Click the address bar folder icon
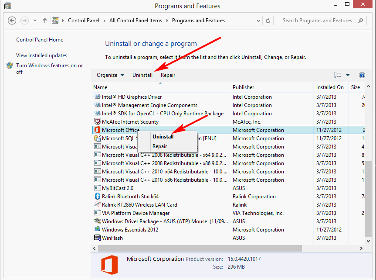This screenshot has height=280, width=376. (x=55, y=21)
